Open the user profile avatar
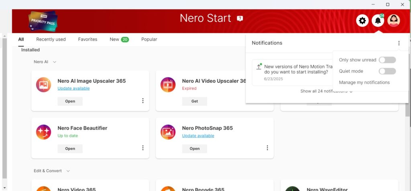This screenshot has height=191, width=411. [393, 21]
